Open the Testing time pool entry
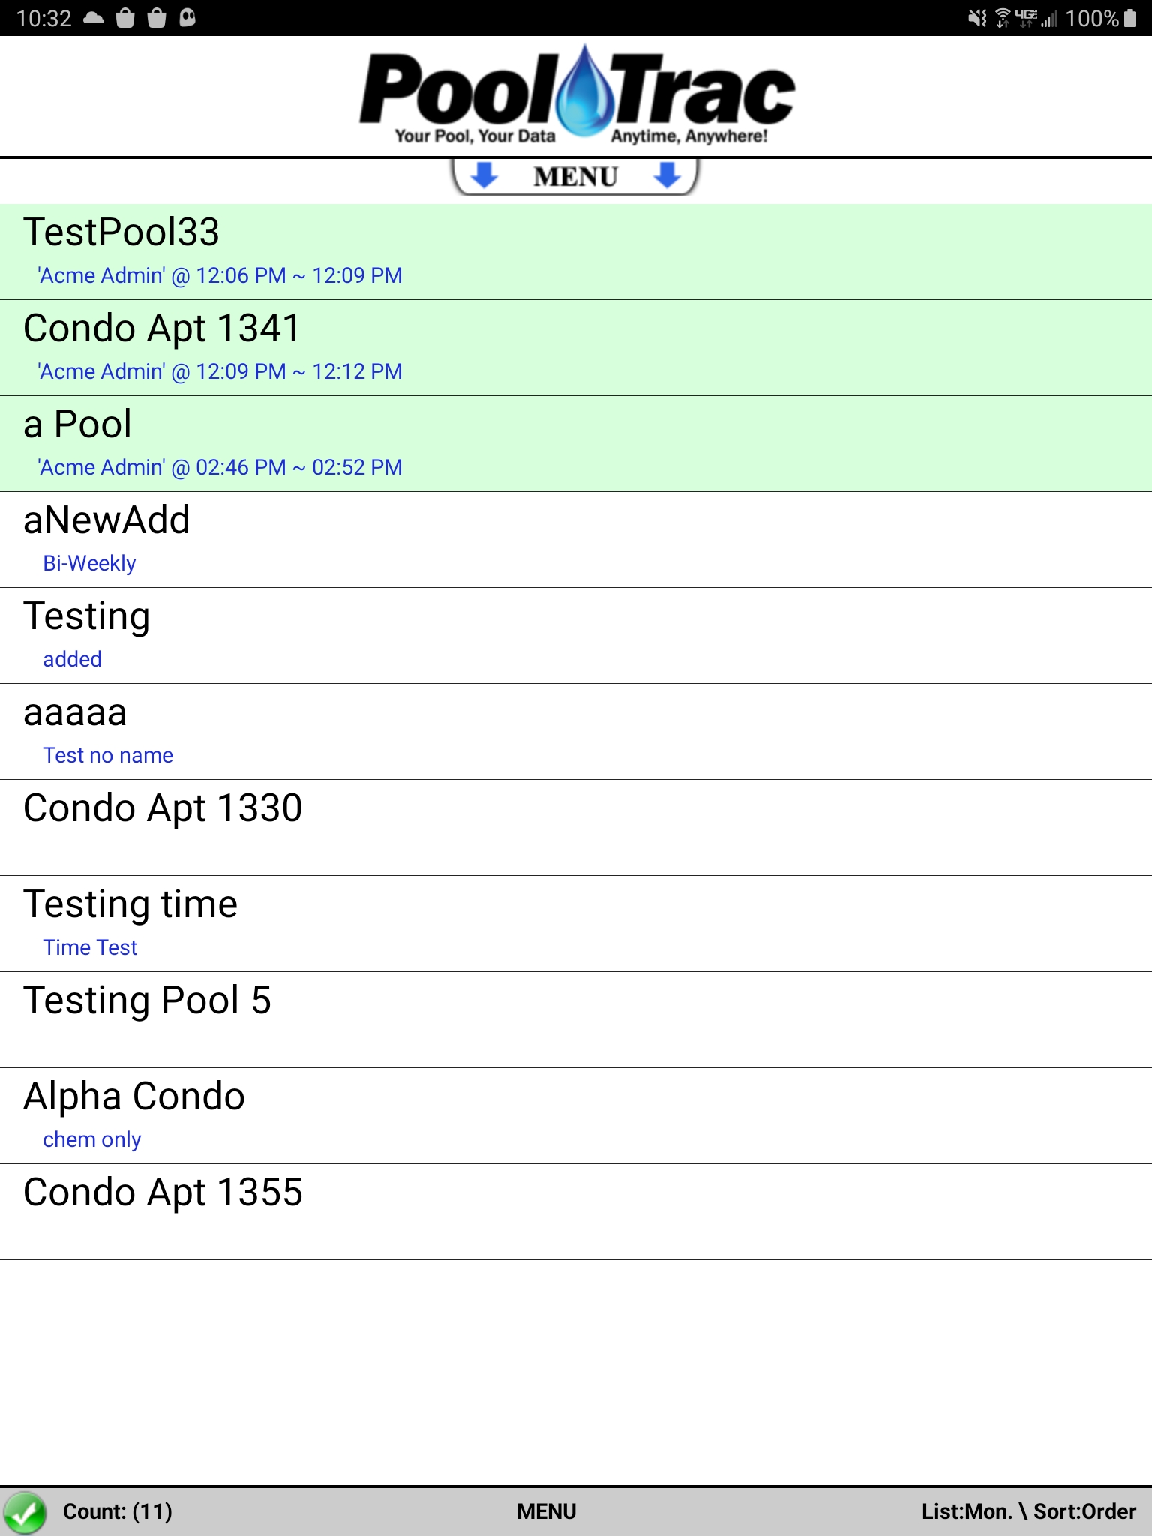Image resolution: width=1152 pixels, height=1536 pixels. [576, 924]
